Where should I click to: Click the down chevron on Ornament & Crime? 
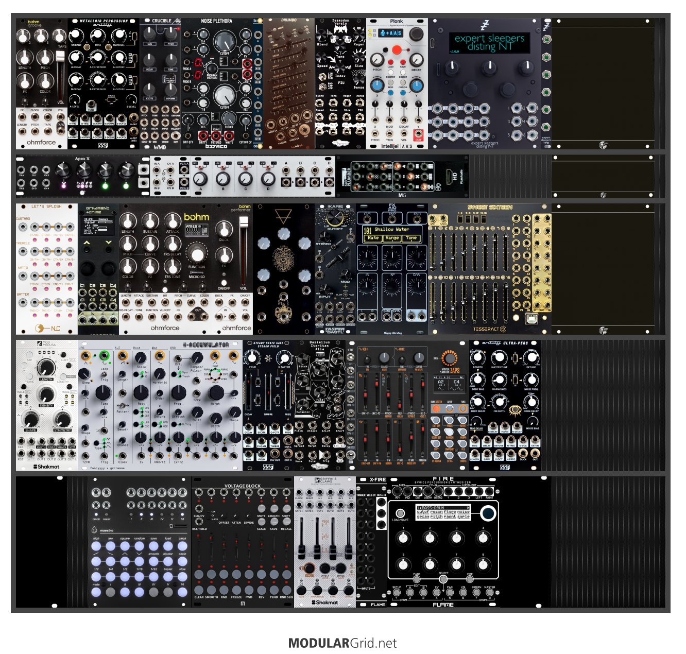click(x=109, y=243)
